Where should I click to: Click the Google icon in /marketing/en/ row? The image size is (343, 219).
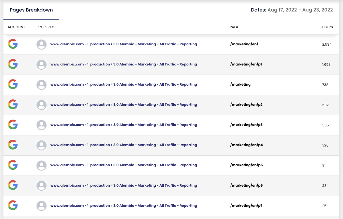pos(13,44)
